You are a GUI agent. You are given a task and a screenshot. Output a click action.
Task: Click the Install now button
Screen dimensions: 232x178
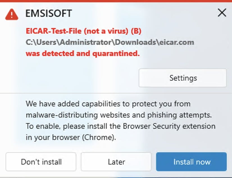click(x=191, y=162)
